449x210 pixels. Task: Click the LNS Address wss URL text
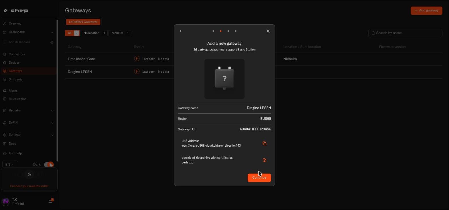coord(211,146)
